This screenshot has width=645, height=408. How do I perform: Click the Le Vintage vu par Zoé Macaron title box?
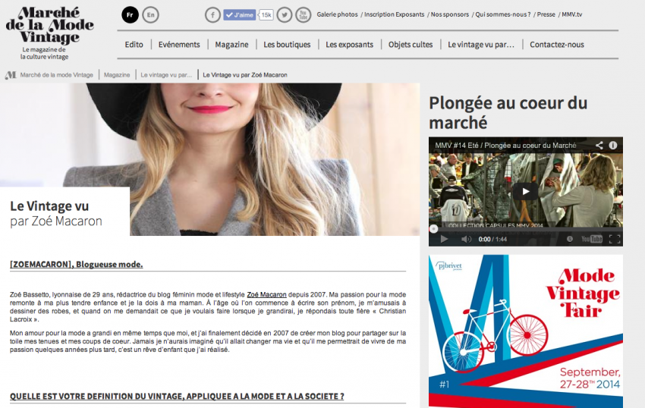[64, 212]
